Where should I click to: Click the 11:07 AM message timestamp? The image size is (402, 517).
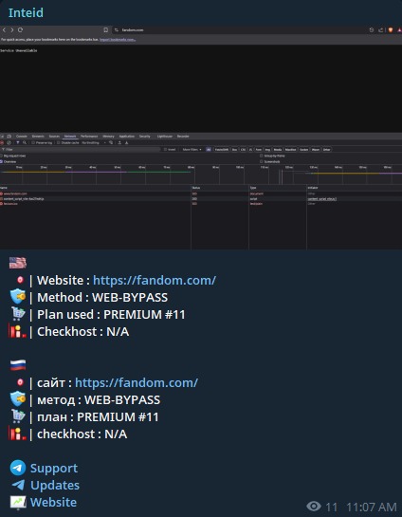372,507
